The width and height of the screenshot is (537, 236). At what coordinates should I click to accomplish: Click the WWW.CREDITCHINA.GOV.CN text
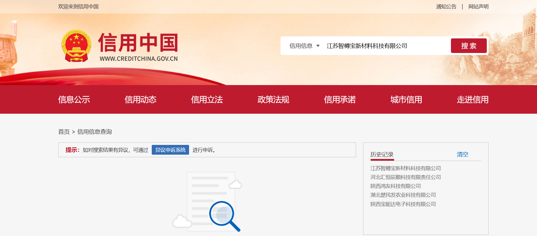point(139,59)
